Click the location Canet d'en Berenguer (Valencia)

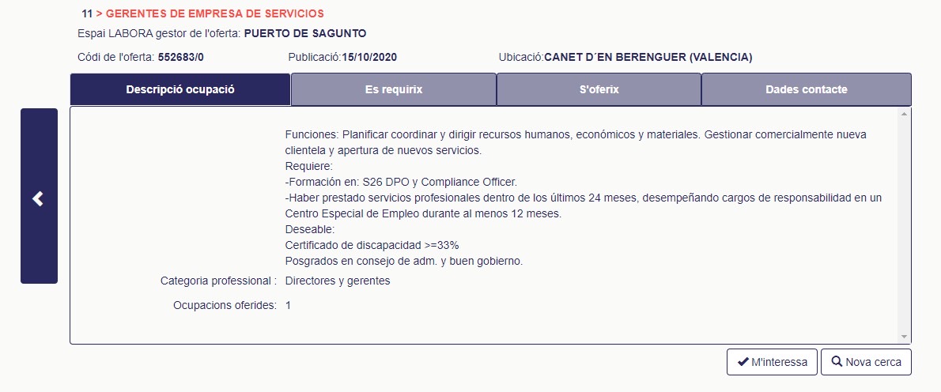(x=648, y=58)
